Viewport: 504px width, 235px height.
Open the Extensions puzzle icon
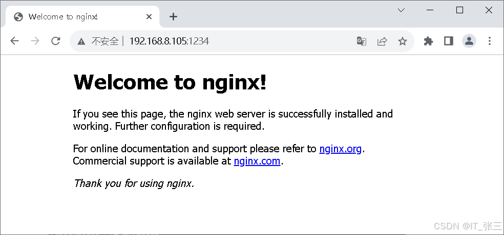click(428, 41)
